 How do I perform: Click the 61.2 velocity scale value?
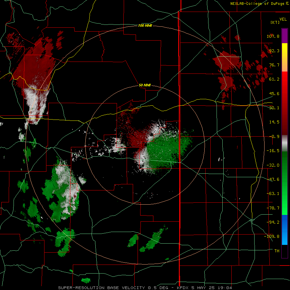(274, 79)
